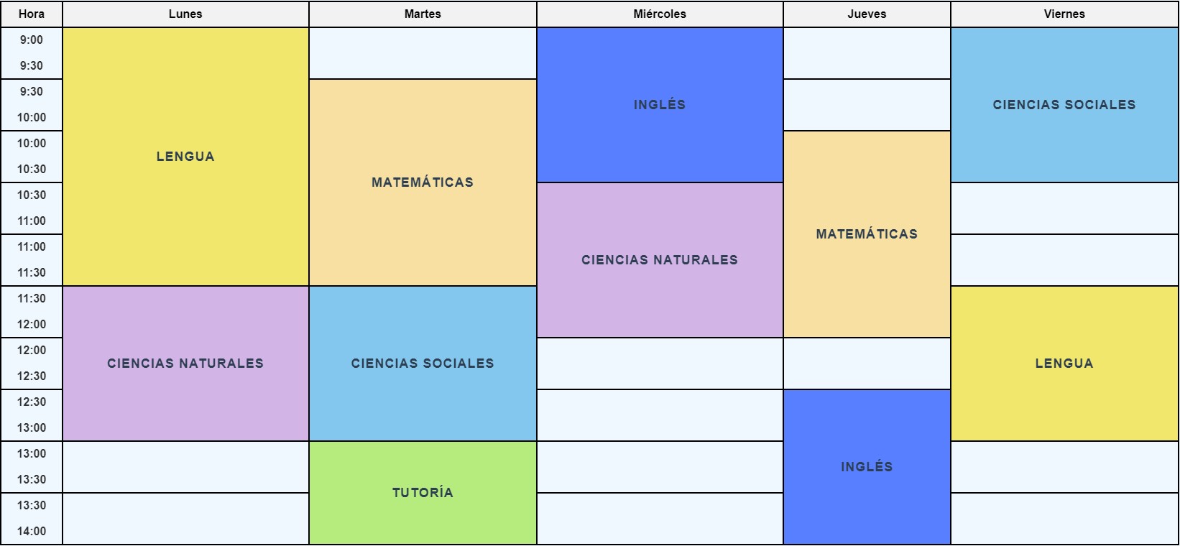Click the Lunes column header

point(185,14)
